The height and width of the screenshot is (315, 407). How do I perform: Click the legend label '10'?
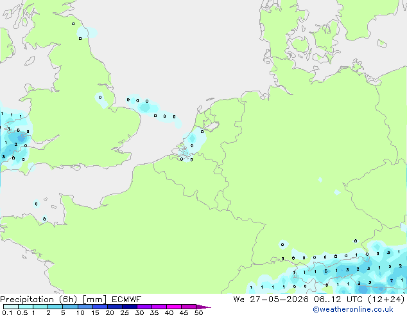80,312
